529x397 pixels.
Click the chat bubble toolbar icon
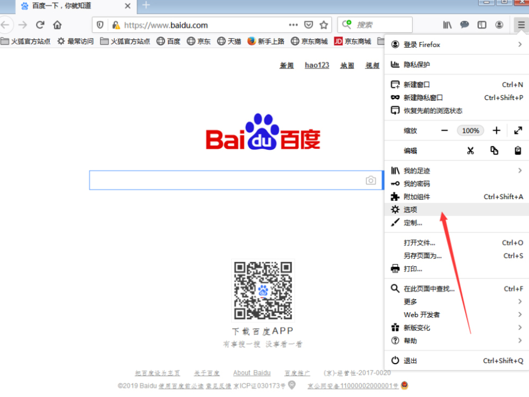[464, 25]
